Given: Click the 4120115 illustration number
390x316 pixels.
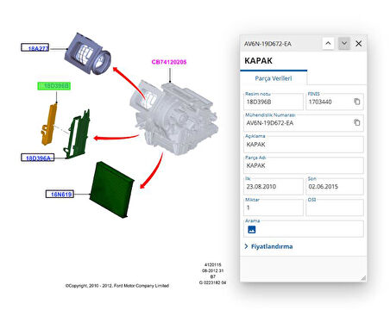Looking at the screenshot, I should (x=212, y=264).
